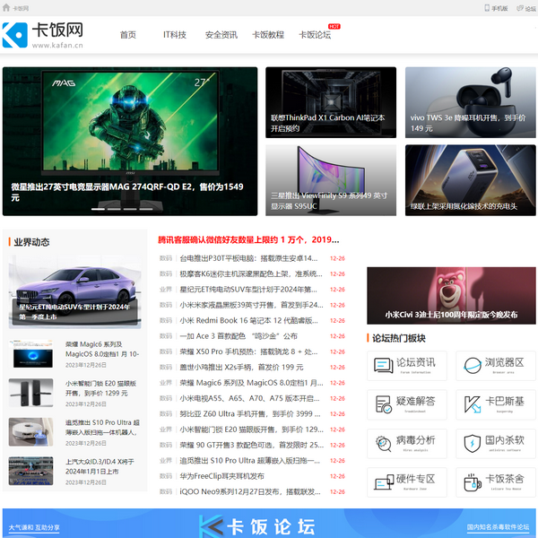Open the 浏览器区 browser section icon
538x538 pixels.
(x=470, y=364)
